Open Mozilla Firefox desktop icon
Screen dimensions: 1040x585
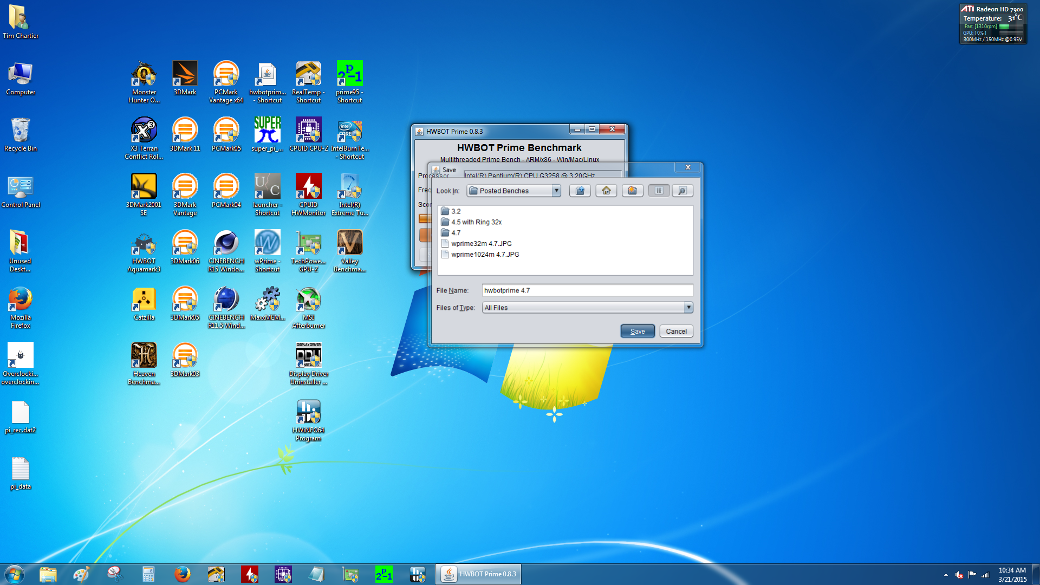coord(20,308)
